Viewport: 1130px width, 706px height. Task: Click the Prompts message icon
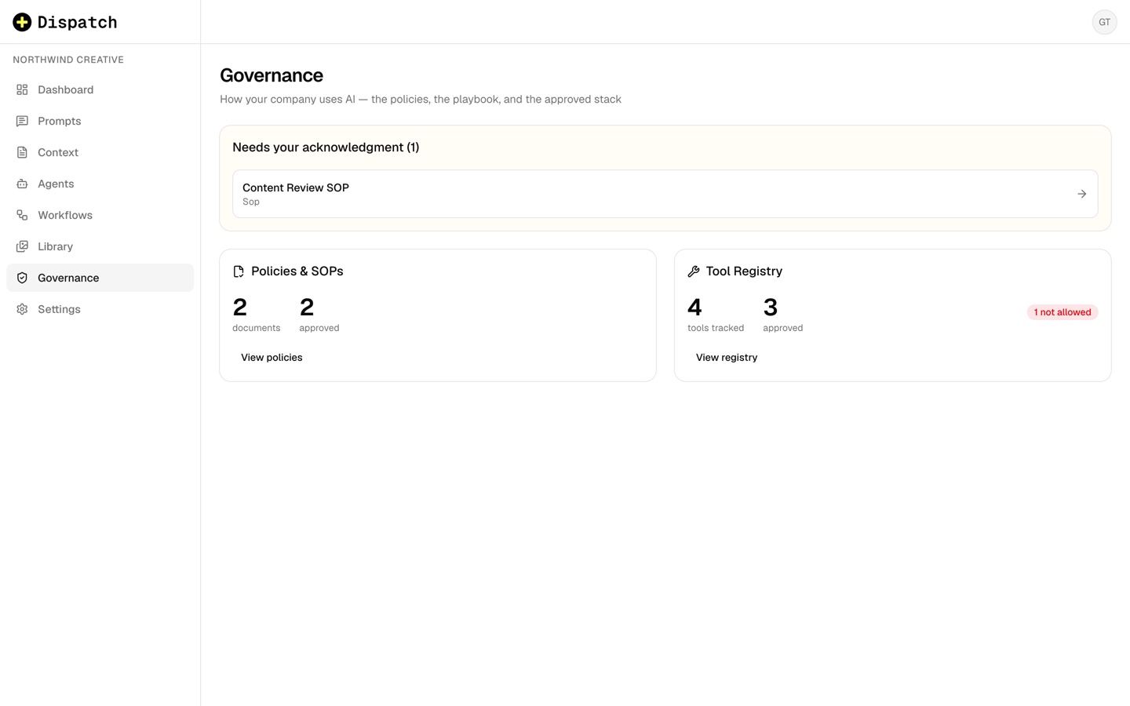[22, 121]
